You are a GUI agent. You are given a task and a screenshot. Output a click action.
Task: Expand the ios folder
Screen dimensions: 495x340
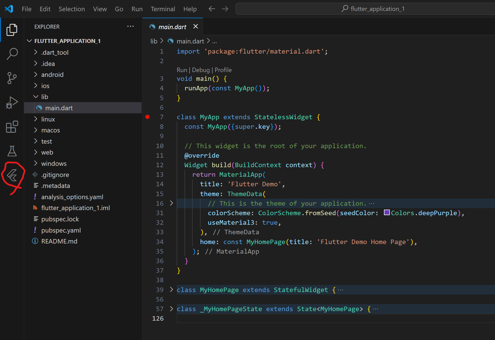coord(83,86)
